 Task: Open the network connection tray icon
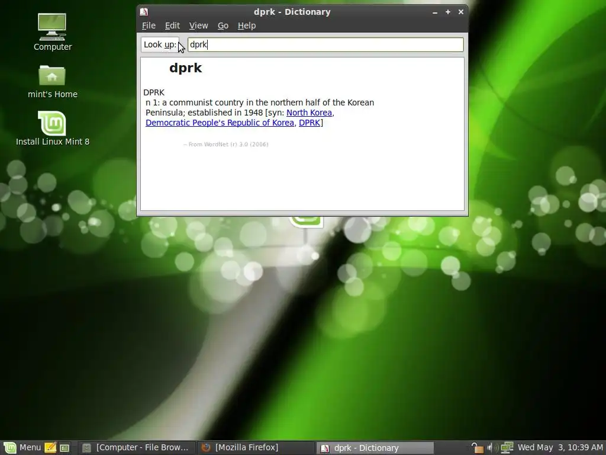click(x=507, y=448)
